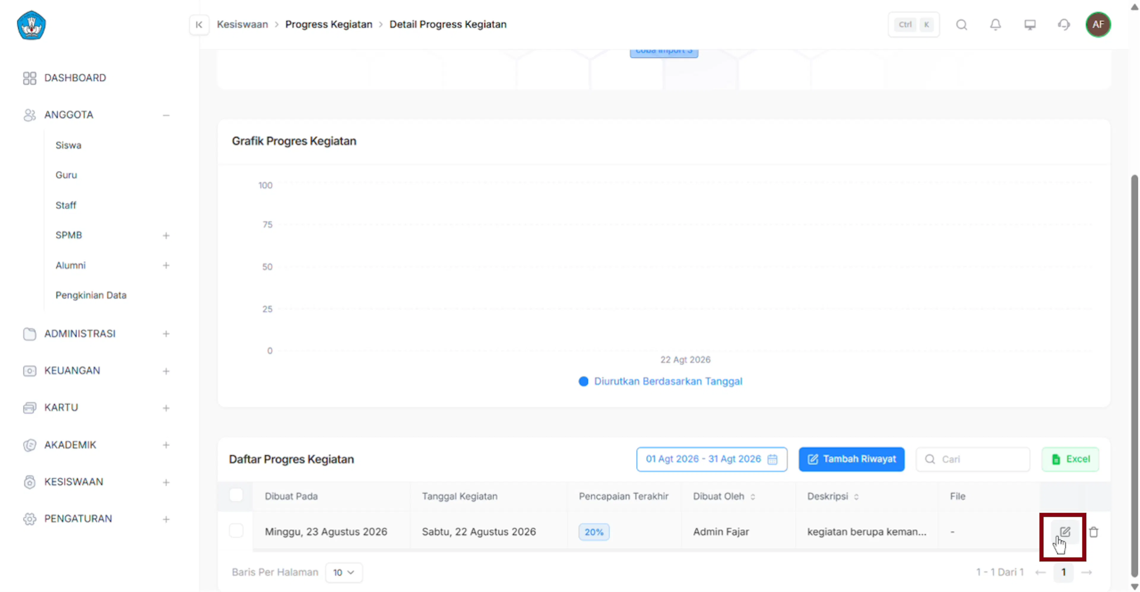Image resolution: width=1140 pixels, height=592 pixels.
Task: Open the Siswa submenu item
Action: click(x=68, y=145)
